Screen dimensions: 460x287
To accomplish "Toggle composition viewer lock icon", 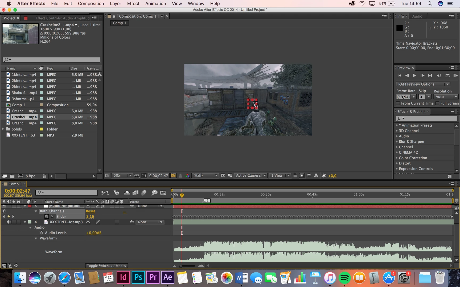I will [x=114, y=16].
